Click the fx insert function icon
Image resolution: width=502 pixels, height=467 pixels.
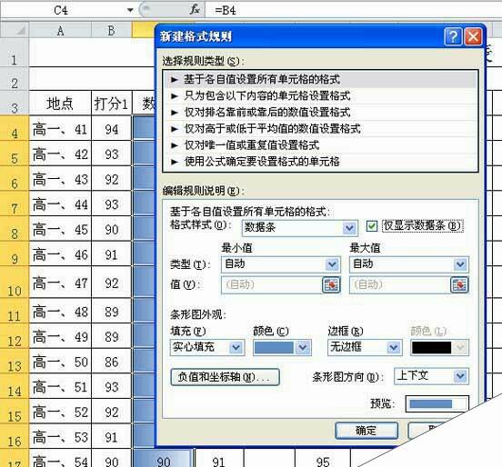(x=195, y=10)
